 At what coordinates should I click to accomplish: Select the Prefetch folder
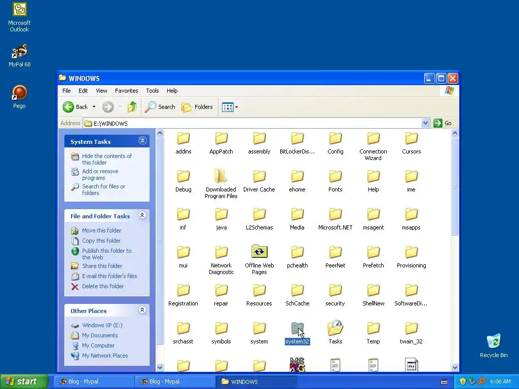[x=374, y=257]
